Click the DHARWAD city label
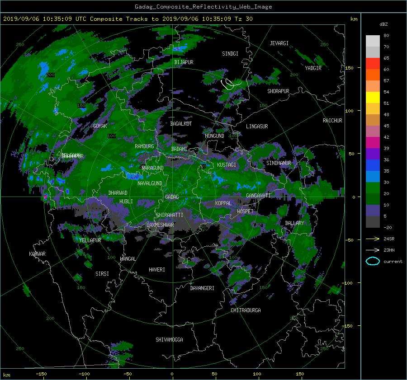 click(118, 193)
